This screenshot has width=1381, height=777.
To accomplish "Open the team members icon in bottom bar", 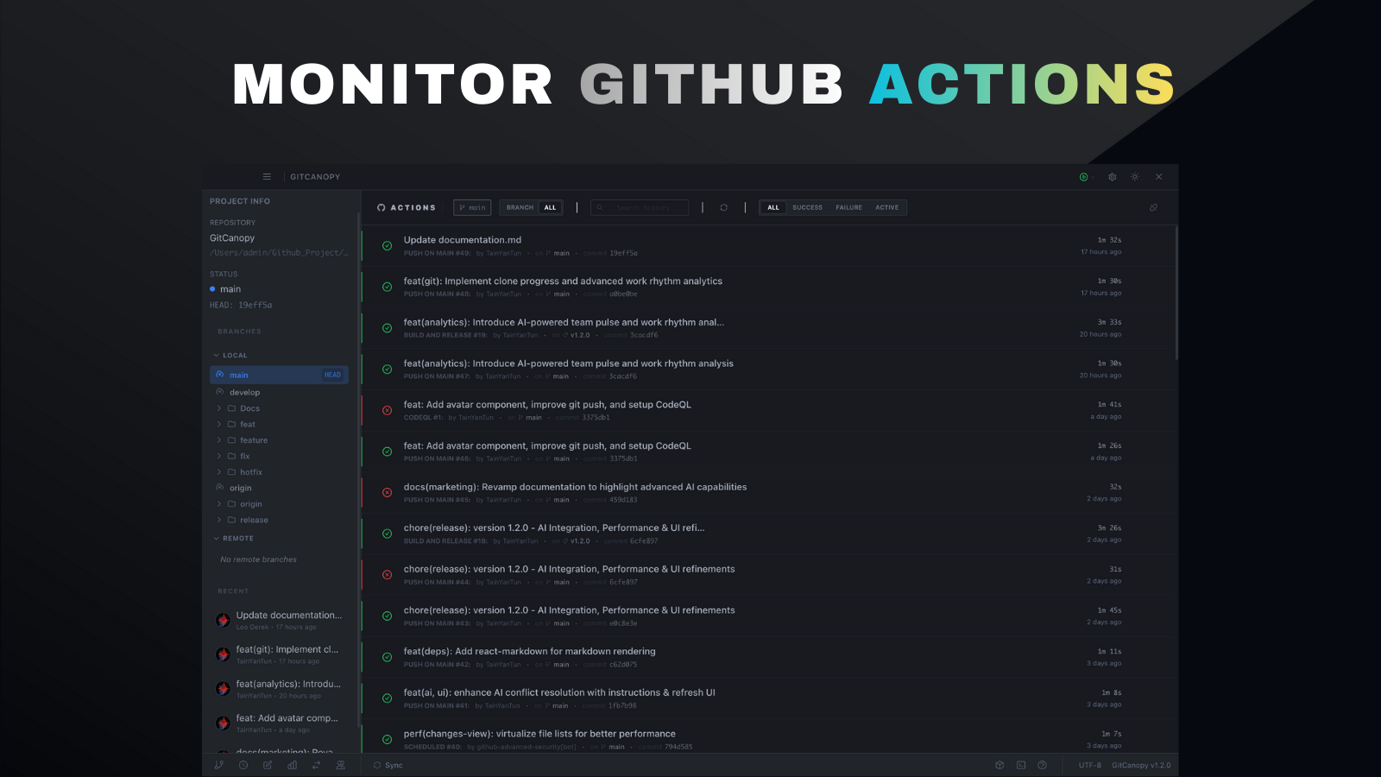I will pyautogui.click(x=340, y=765).
